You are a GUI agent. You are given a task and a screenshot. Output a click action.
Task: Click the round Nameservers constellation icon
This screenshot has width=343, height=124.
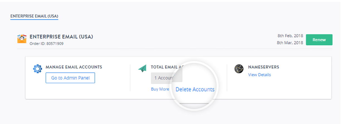click(x=239, y=69)
